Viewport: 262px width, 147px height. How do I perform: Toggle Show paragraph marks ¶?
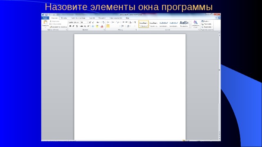click(x=135, y=22)
